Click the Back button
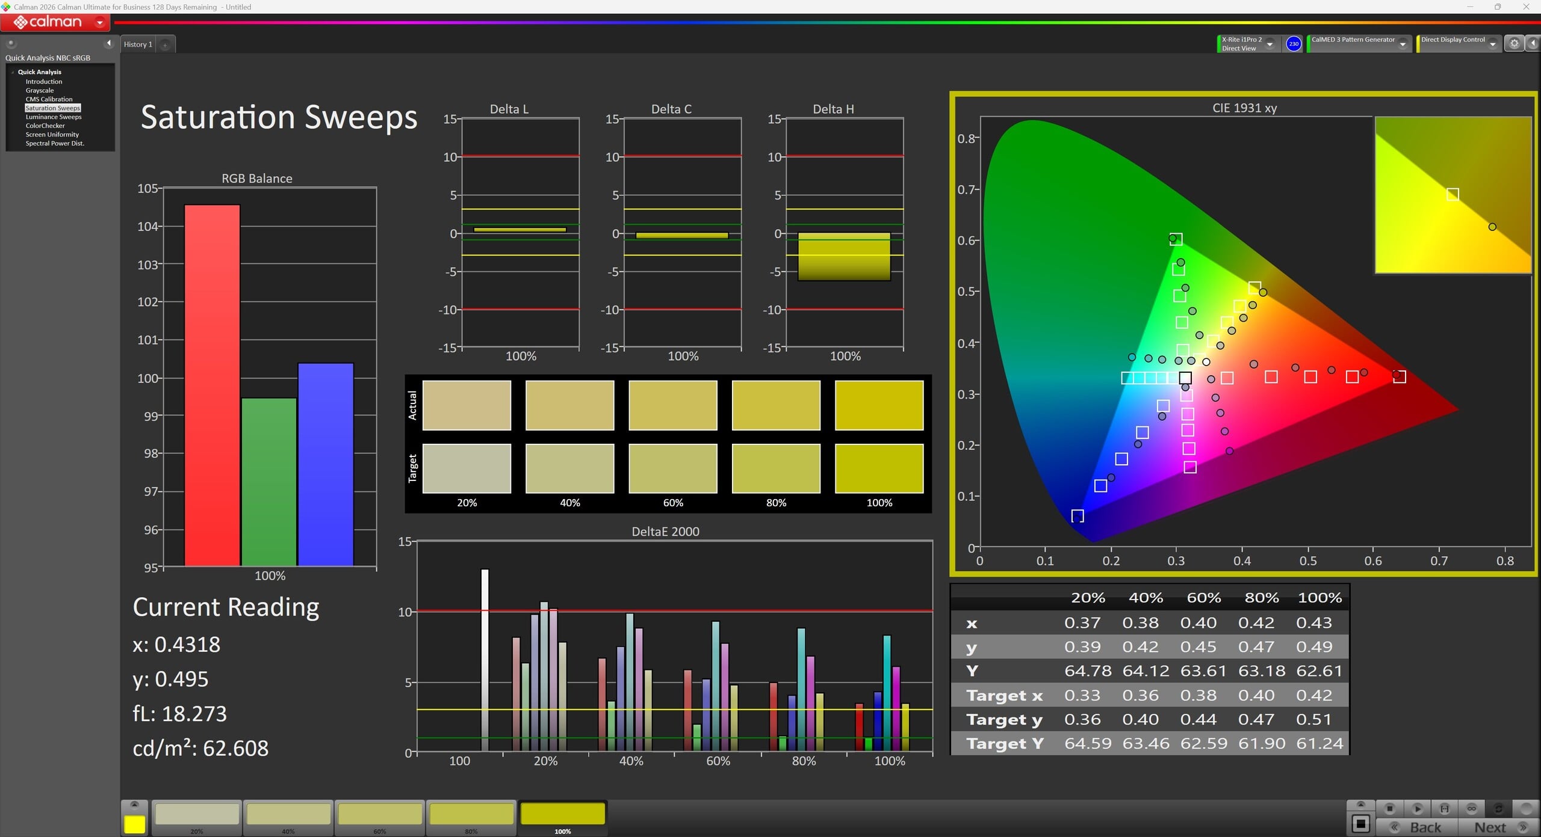 click(1418, 827)
